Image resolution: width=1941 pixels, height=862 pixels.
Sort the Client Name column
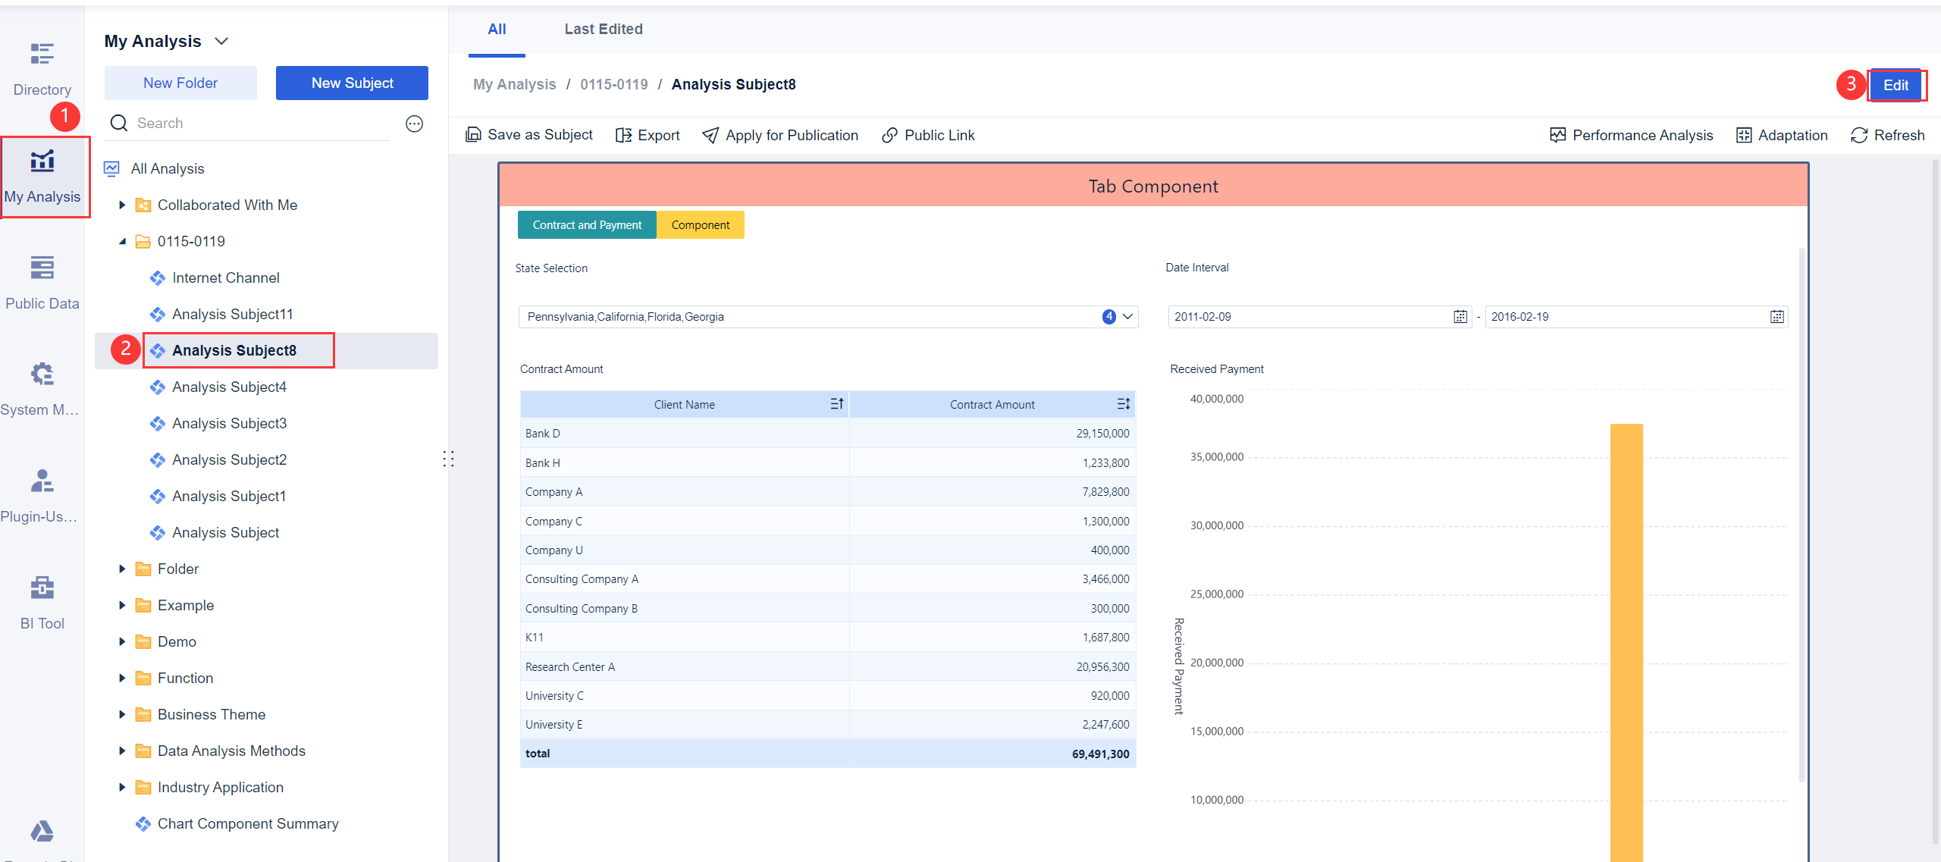(836, 403)
